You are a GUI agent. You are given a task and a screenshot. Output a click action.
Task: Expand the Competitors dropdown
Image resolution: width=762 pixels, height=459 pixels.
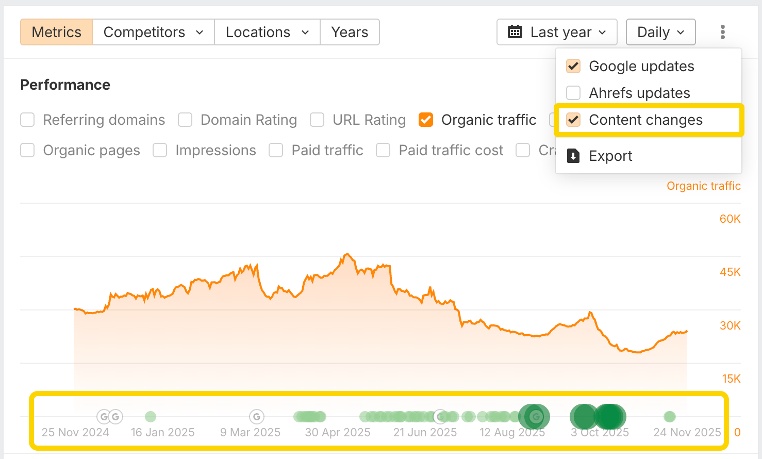pos(153,32)
